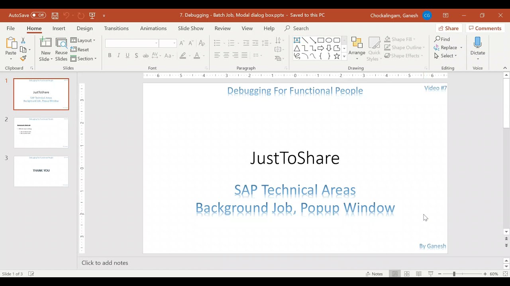Viewport: 510px width, 286px height.
Task: Center align paragraph text
Action: (x=226, y=55)
